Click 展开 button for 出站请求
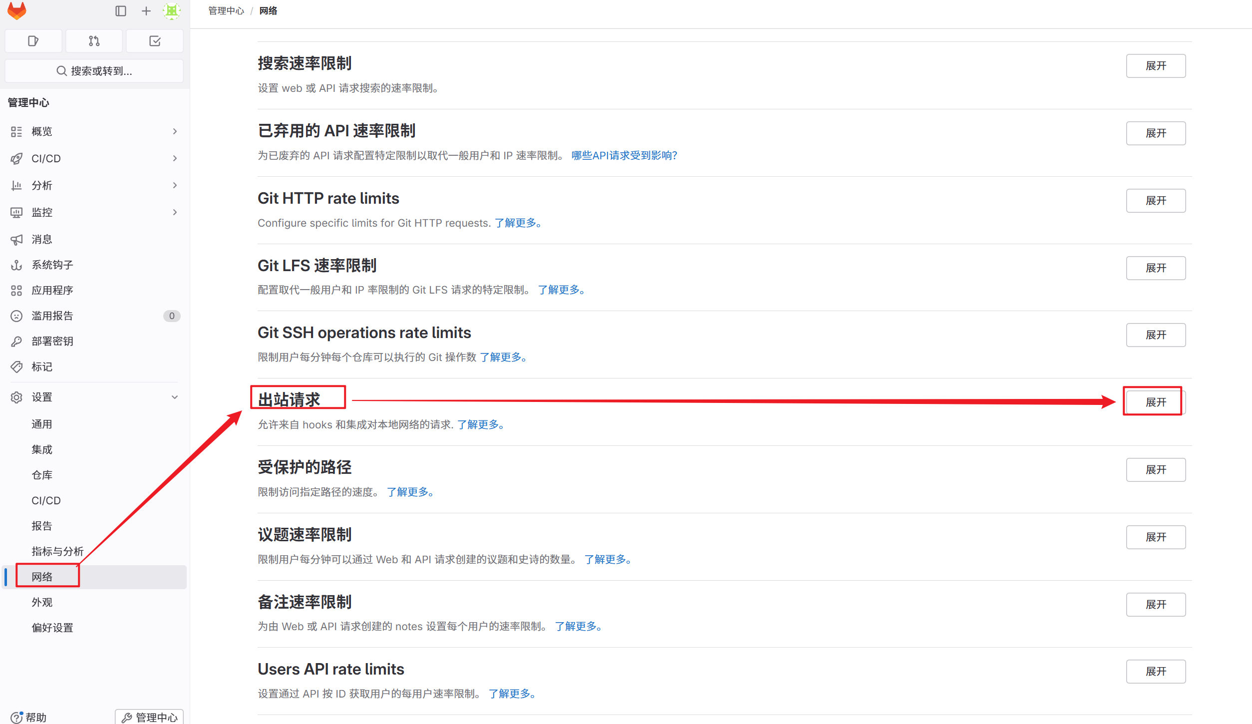Screen dimensions: 1252x724 pyautogui.click(x=1155, y=402)
